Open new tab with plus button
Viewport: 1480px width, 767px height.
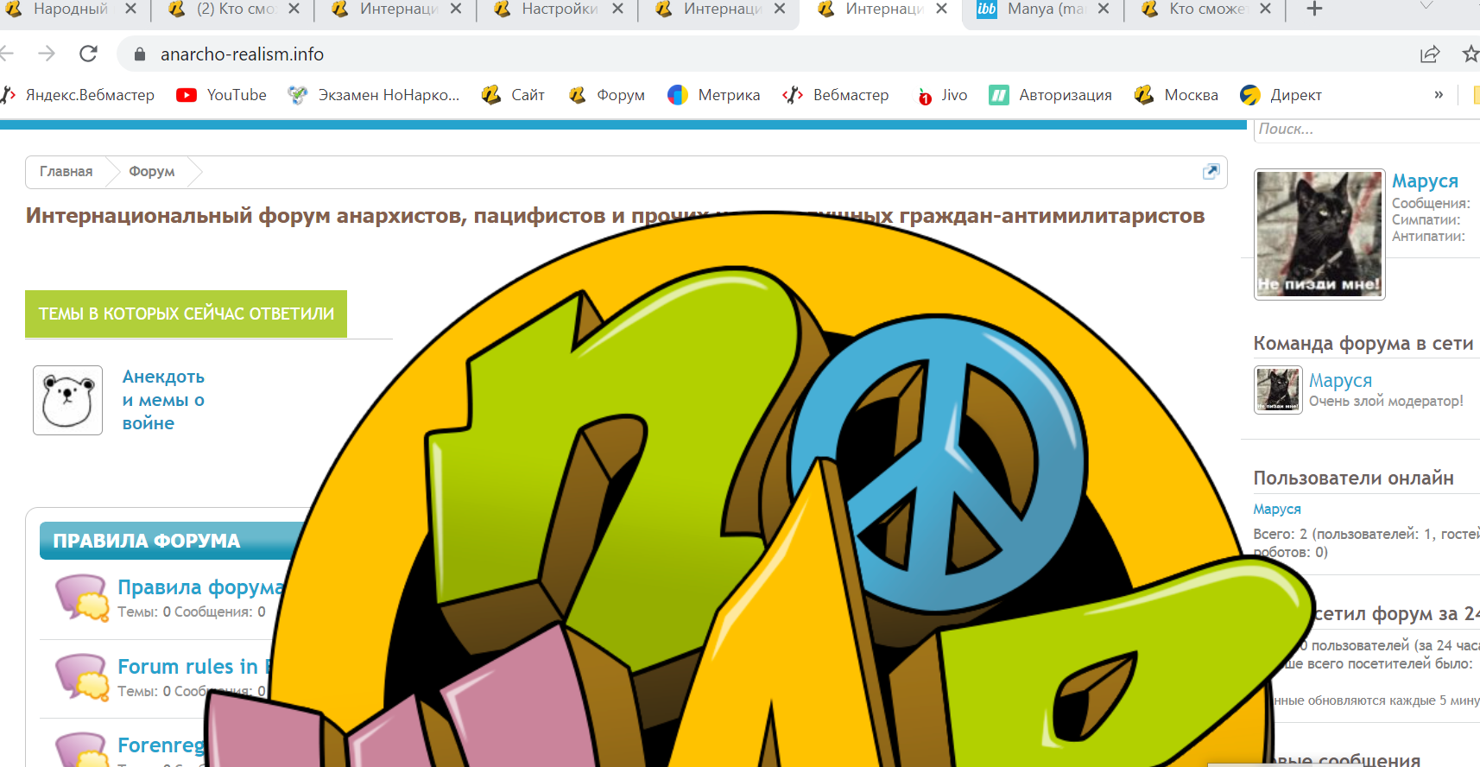(x=1314, y=9)
